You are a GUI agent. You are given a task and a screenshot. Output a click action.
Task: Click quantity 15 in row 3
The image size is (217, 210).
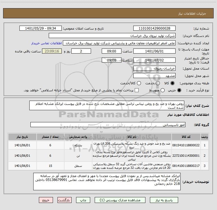(50, 166)
